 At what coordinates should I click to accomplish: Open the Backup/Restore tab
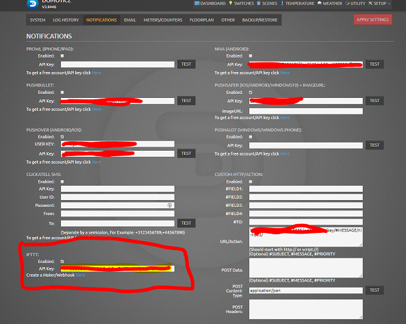pyautogui.click(x=259, y=20)
